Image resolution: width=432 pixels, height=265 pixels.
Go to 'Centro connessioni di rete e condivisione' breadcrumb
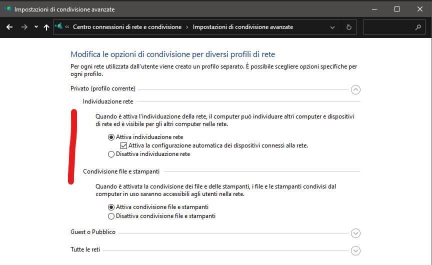tap(127, 27)
